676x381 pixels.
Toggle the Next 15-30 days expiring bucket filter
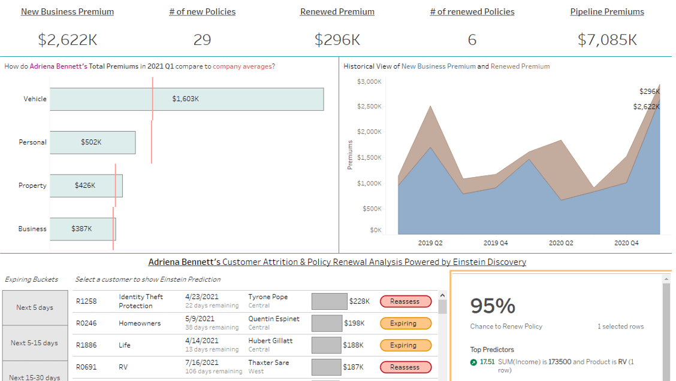point(35,375)
